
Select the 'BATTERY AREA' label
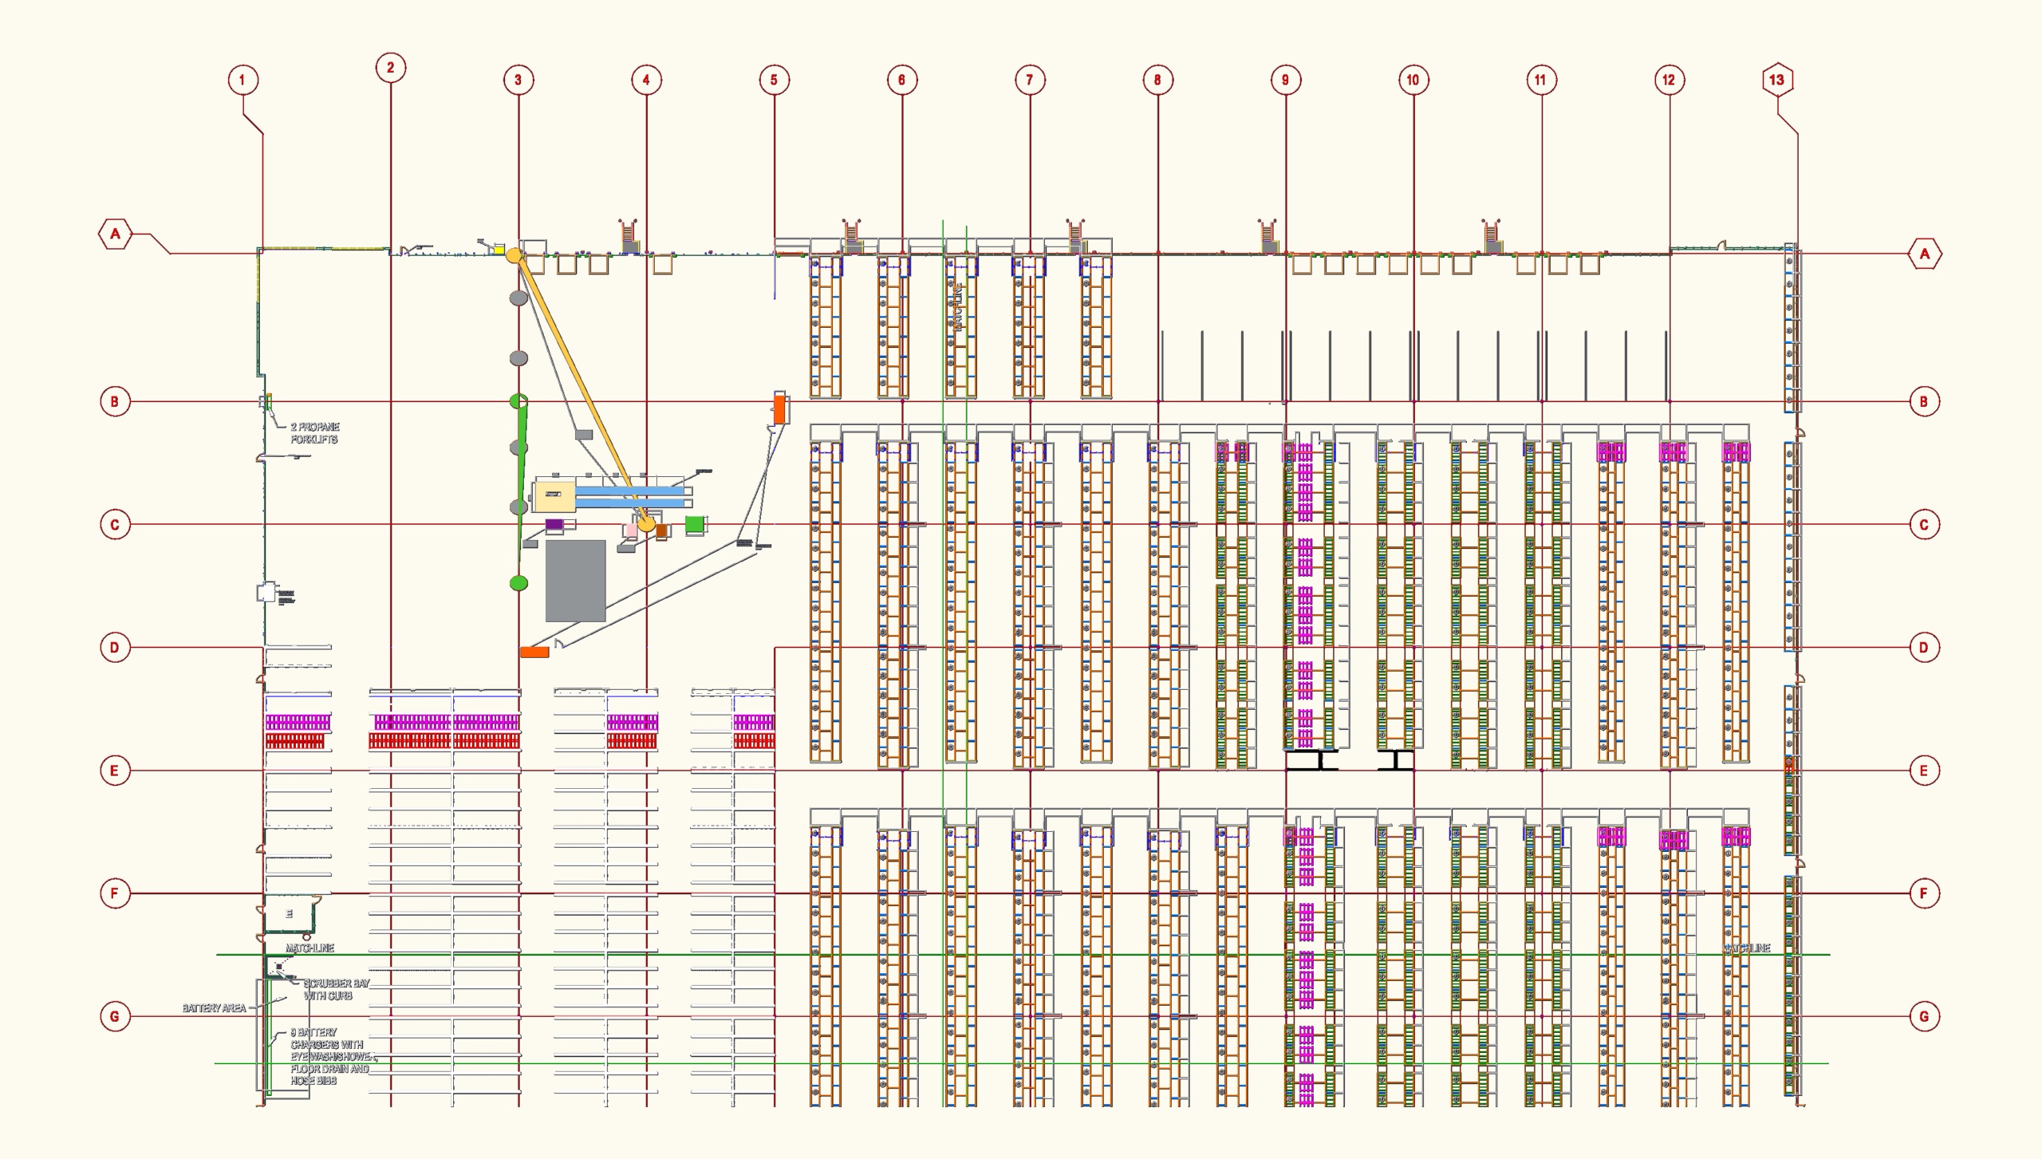click(214, 1008)
